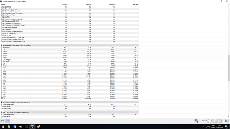Open Google Chrome from taskbar
This screenshot has width=230, height=129.
(x=15, y=126)
